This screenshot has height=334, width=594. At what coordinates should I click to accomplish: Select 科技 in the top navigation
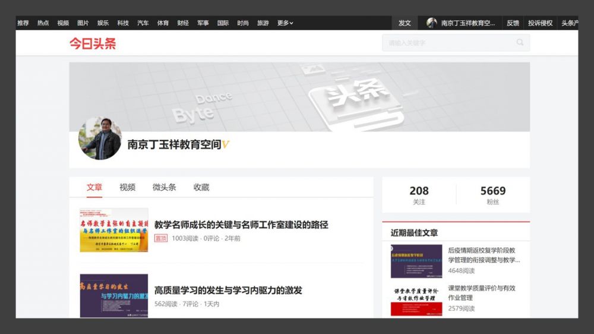pos(123,23)
